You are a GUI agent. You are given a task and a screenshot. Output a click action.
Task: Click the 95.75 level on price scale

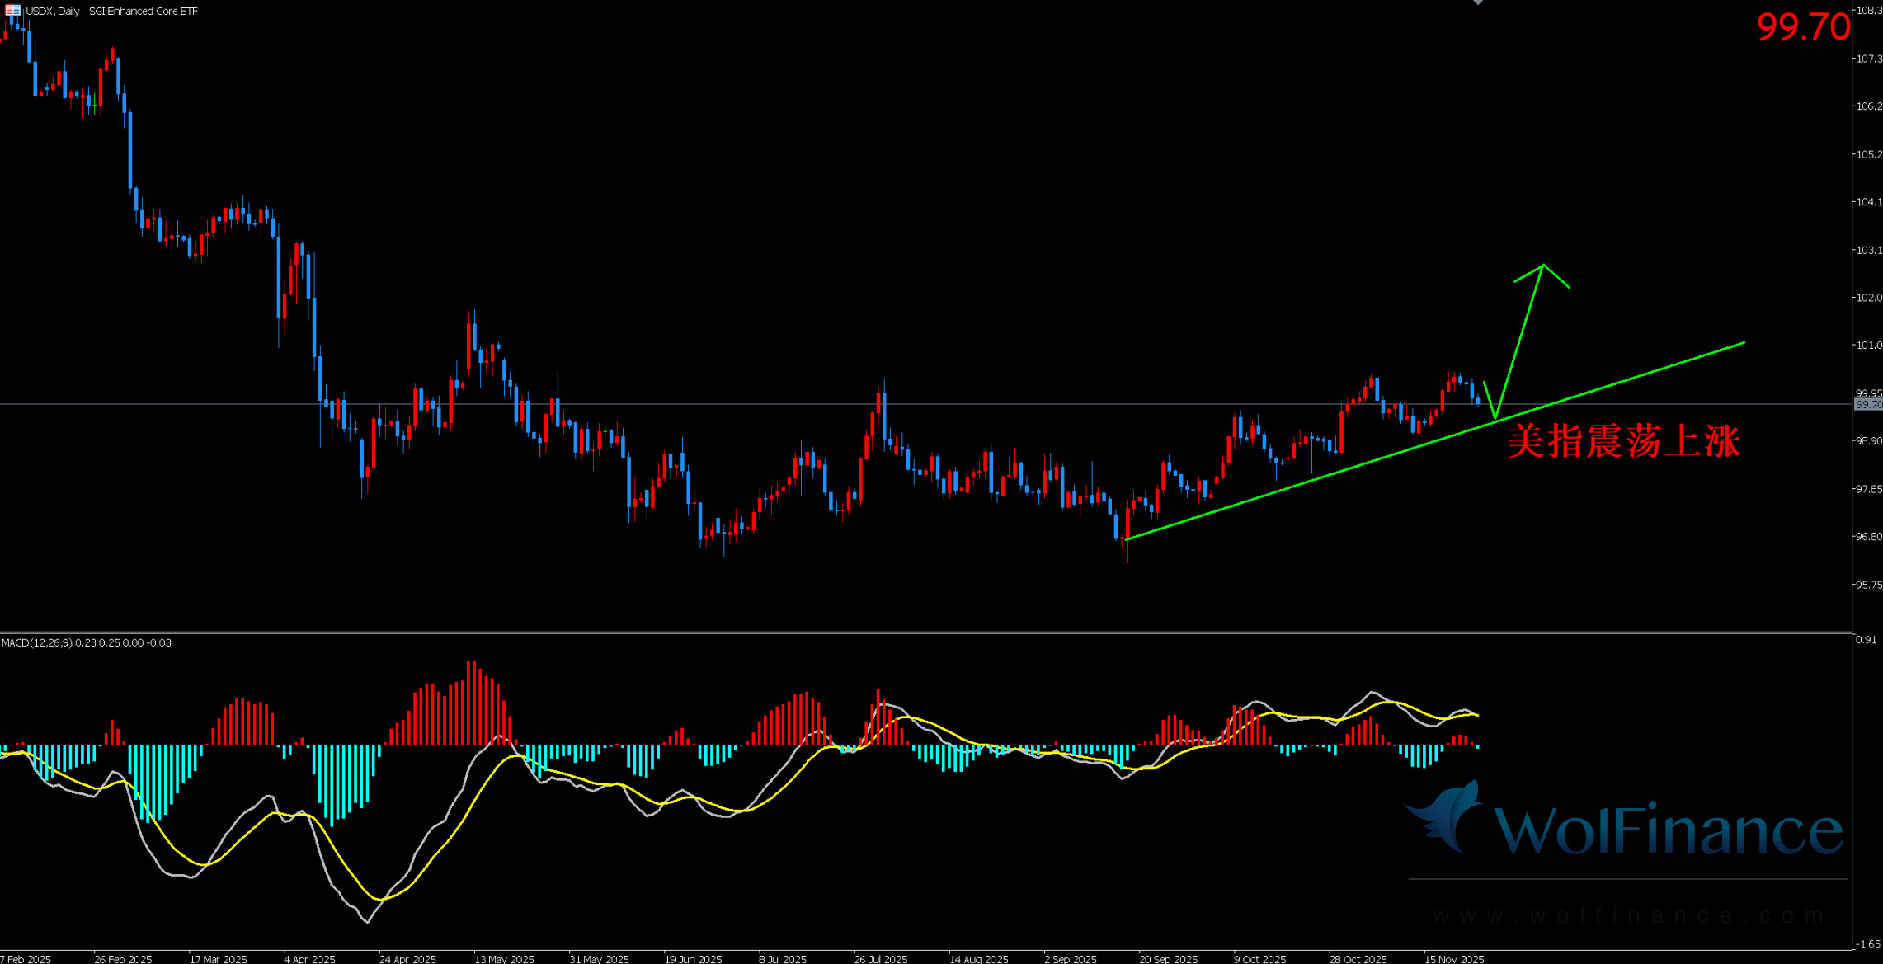pos(1868,585)
